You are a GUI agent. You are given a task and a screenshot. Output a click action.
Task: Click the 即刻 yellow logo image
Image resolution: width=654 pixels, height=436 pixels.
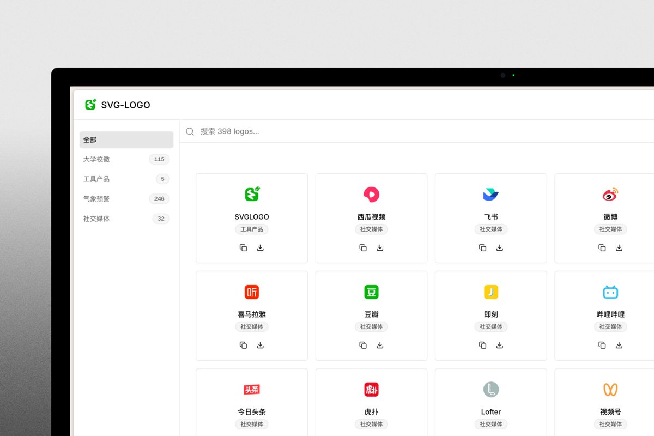[x=491, y=292]
